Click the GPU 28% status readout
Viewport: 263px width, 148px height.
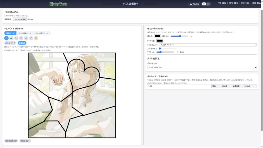point(233,3)
